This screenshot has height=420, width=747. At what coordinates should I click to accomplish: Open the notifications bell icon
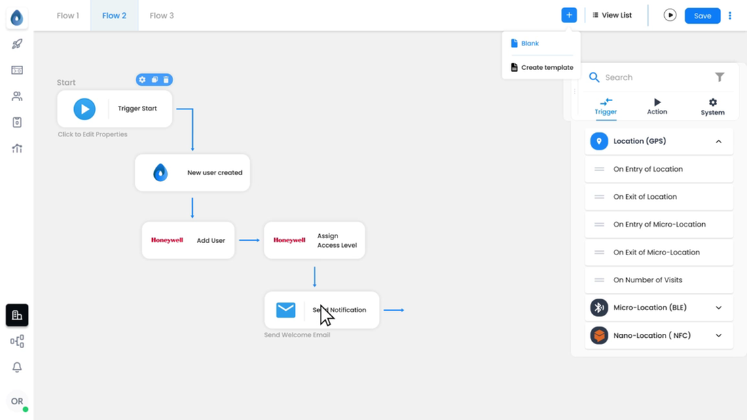pyautogui.click(x=17, y=367)
